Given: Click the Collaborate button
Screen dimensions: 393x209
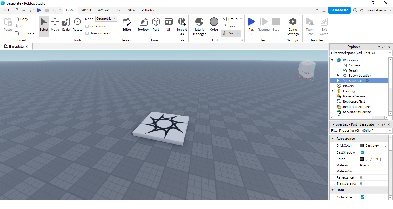Looking at the screenshot, I should click(339, 10).
